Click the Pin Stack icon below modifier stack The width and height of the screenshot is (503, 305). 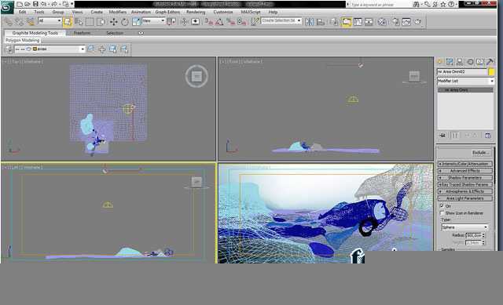pyautogui.click(x=442, y=136)
